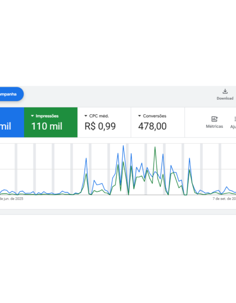The height and width of the screenshot is (303, 236).
Task: Expand the Impressões dropdown arrow
Action: pyautogui.click(x=32, y=116)
